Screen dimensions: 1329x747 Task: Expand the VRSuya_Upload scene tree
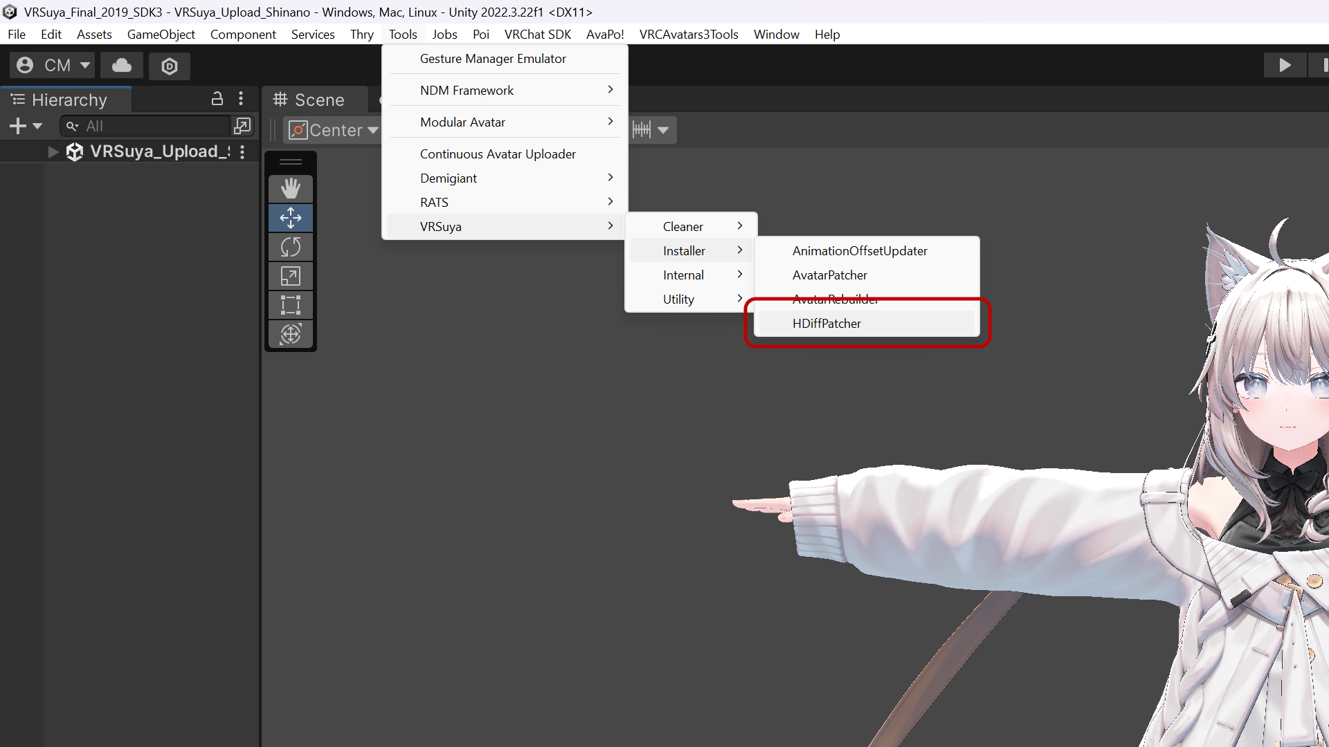(53, 152)
